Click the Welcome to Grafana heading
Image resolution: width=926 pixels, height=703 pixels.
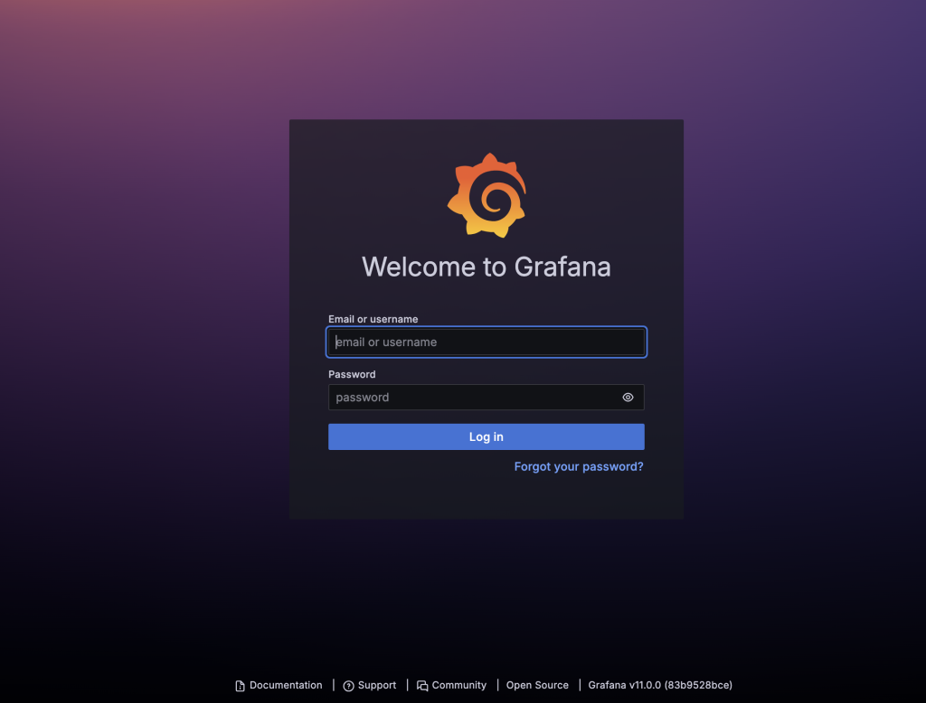tap(486, 267)
